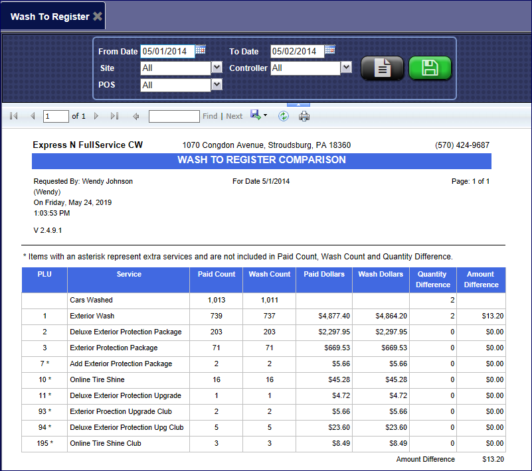Expand the POS dropdown
The image size is (532, 471).
pos(217,84)
